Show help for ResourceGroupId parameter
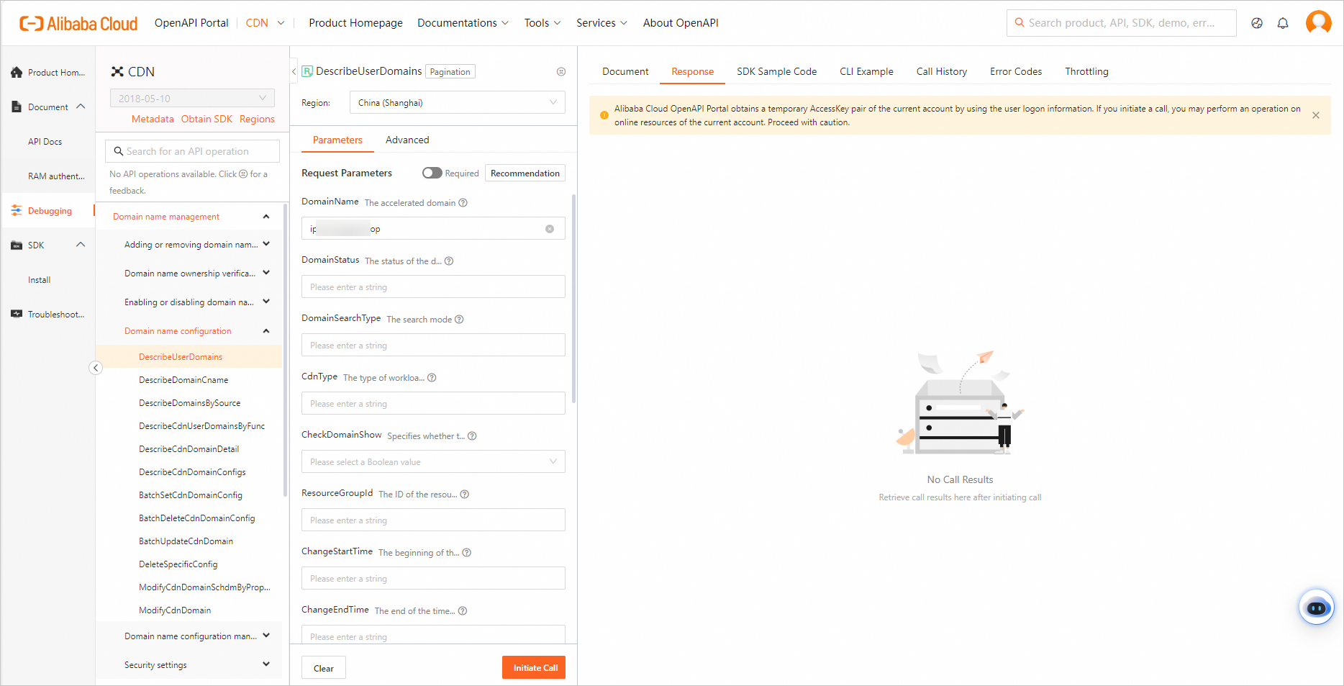Image resolution: width=1344 pixels, height=686 pixels. [x=465, y=495]
